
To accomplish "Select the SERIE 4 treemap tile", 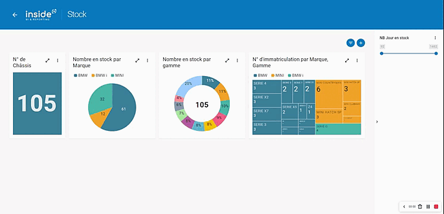I will [x=267, y=87].
